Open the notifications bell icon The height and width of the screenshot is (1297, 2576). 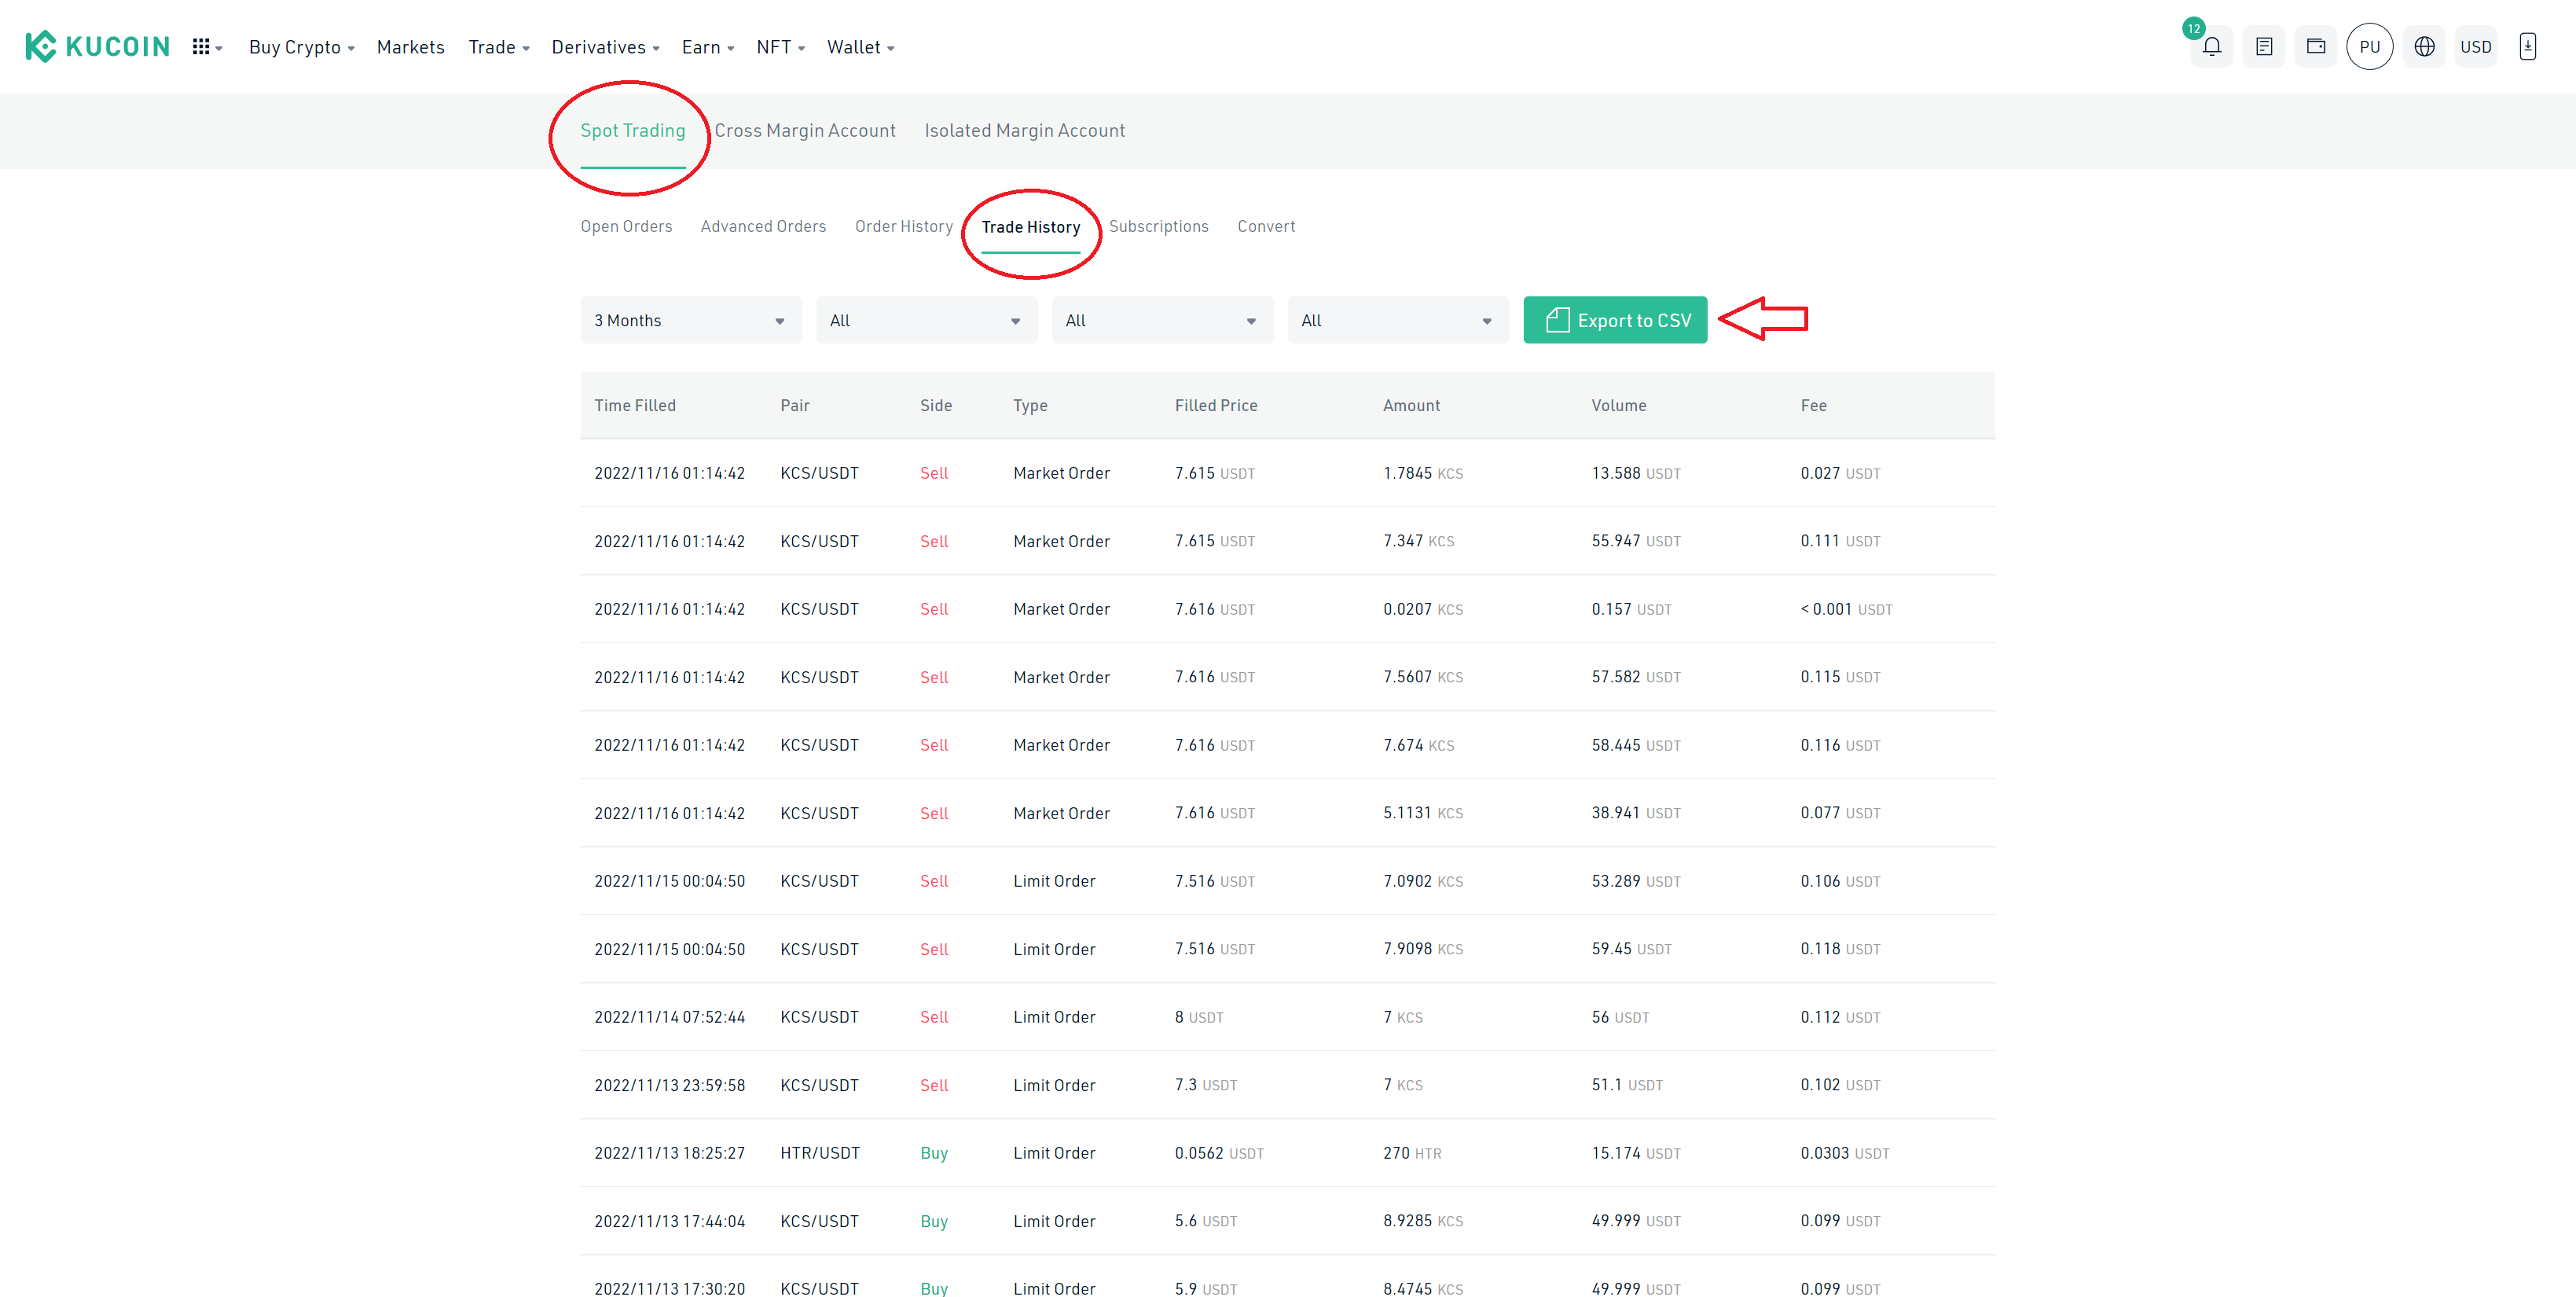tap(2211, 47)
